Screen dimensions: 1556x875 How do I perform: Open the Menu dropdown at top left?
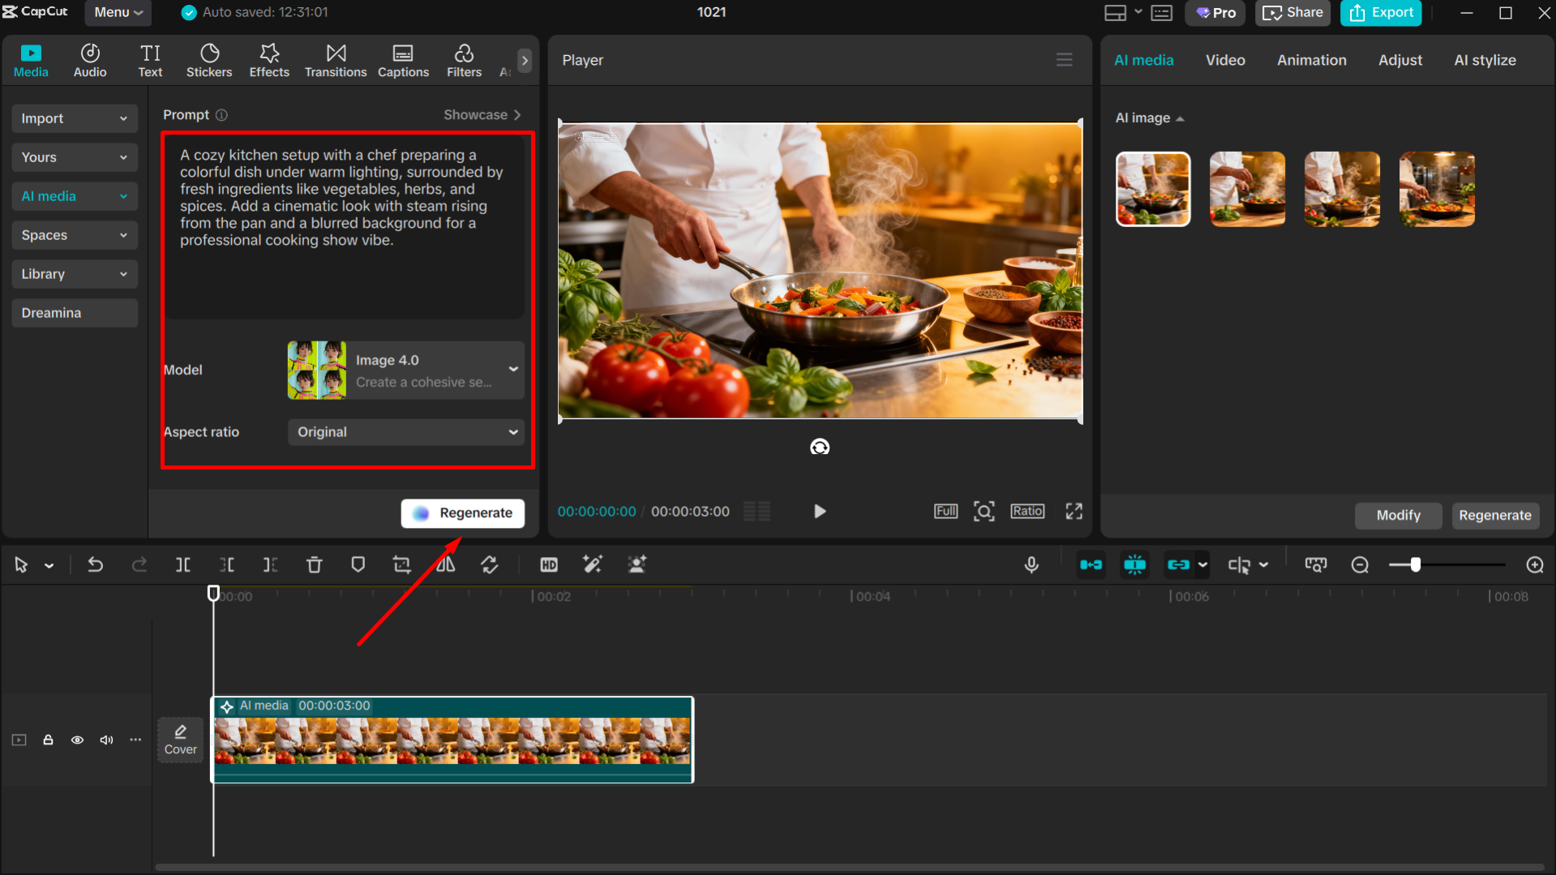point(117,12)
